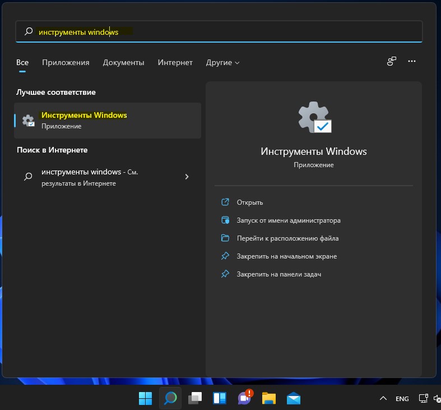Screen dimensions: 441x410
Task: Choose Запуск от имени администратора
Action: coord(289,220)
